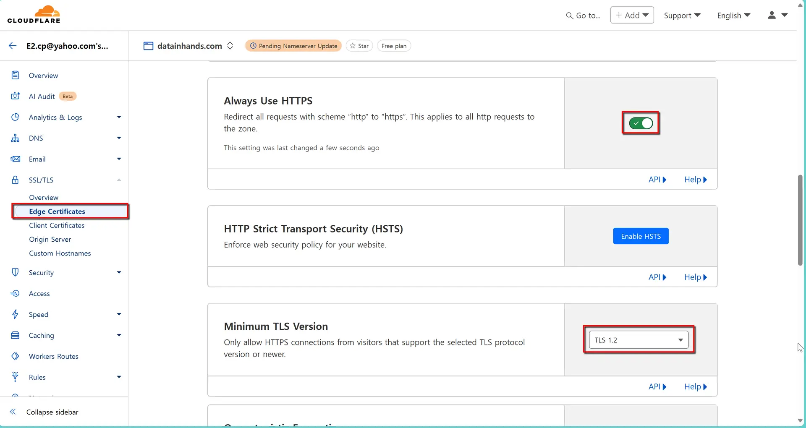Image resolution: width=806 pixels, height=428 pixels.
Task: Select the Email section icon
Action: click(x=15, y=159)
